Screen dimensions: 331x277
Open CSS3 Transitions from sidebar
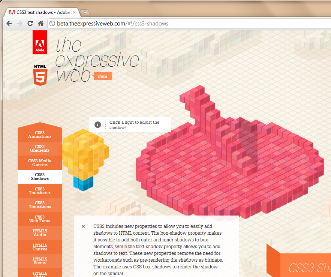(x=40, y=205)
